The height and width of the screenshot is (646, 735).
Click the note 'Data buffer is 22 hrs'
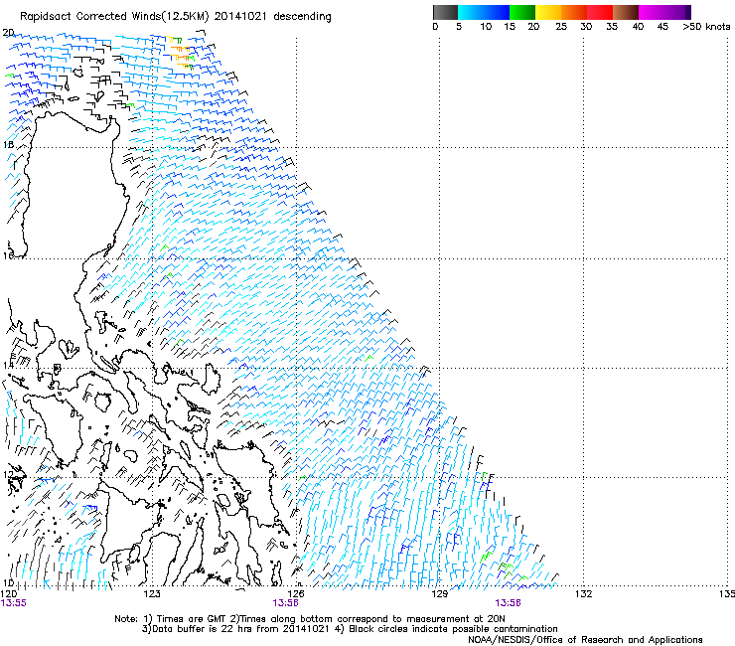pos(202,629)
